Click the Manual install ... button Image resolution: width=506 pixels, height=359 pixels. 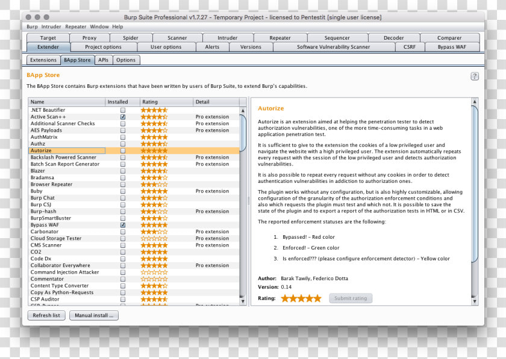pyautogui.click(x=94, y=316)
